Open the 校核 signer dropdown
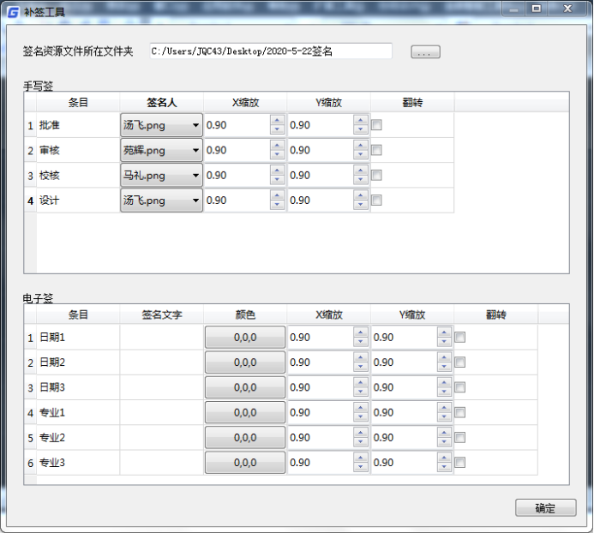Viewport: 594px width, 533px height. click(x=161, y=175)
